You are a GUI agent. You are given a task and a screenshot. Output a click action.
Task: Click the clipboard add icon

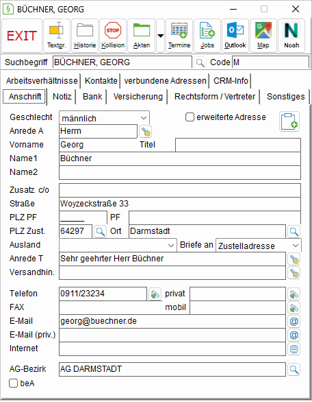click(289, 121)
